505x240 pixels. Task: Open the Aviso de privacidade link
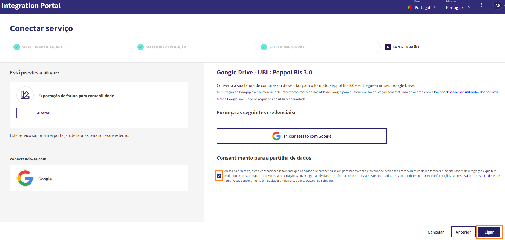478,176
